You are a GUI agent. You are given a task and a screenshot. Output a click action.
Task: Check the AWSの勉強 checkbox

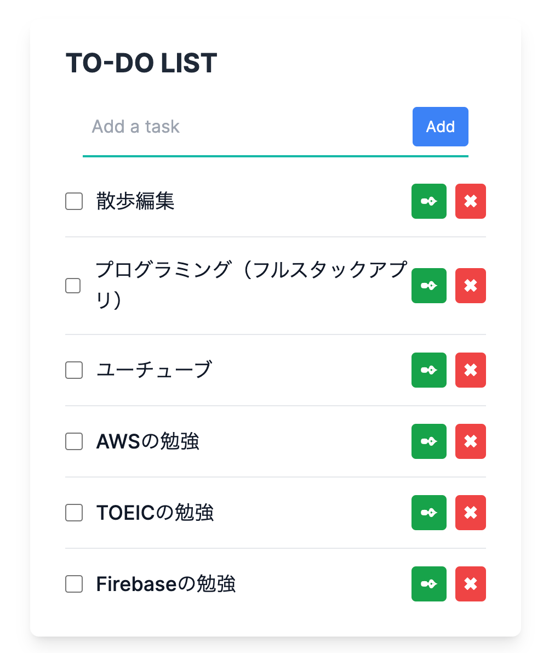click(74, 441)
